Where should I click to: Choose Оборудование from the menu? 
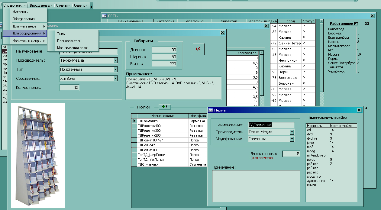[25, 19]
